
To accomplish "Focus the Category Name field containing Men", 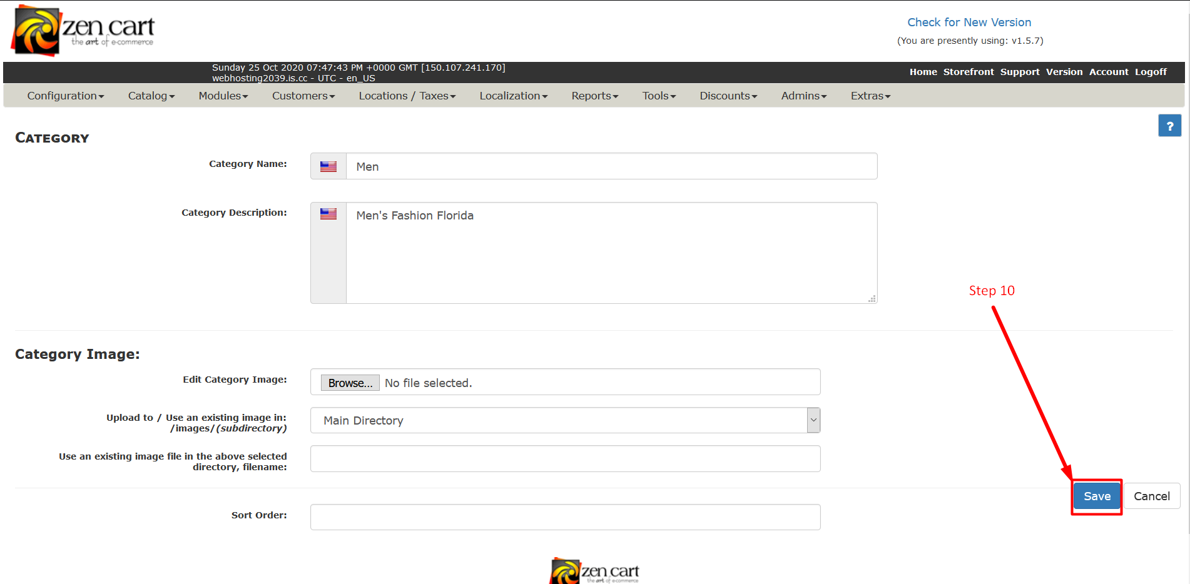I will [611, 166].
